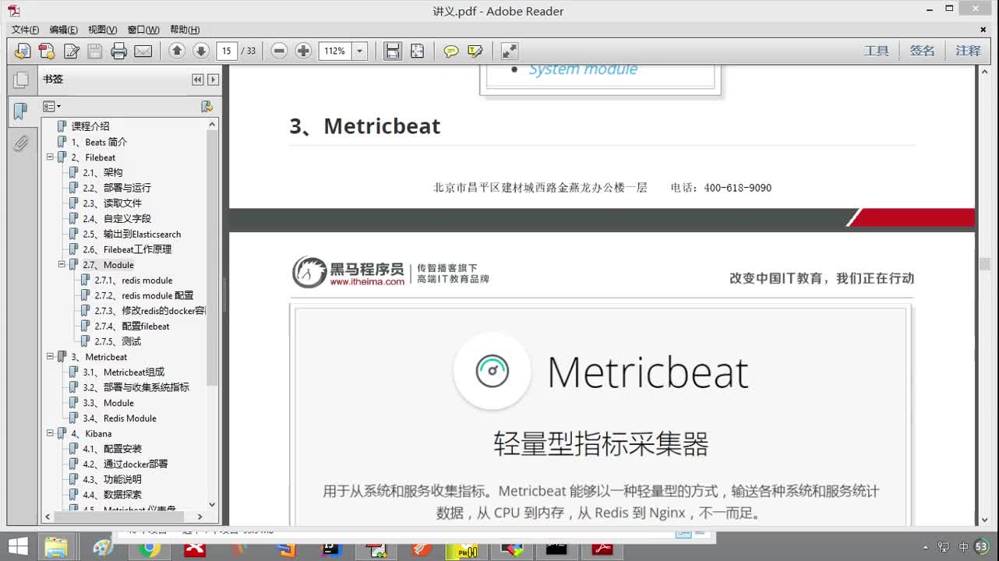Collapse the 2、Filebeat bookmark node
The width and height of the screenshot is (999, 561).
click(50, 157)
